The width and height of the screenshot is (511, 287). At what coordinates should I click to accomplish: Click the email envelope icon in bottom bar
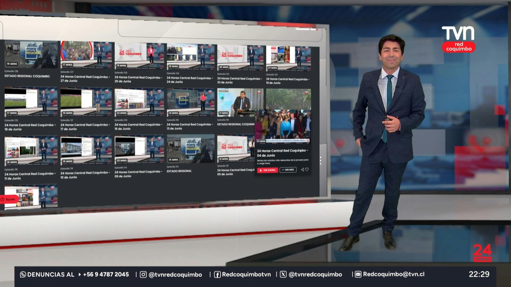coord(358,275)
